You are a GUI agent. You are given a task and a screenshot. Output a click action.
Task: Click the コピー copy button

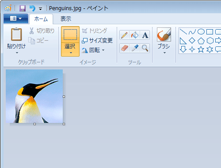point(38,41)
